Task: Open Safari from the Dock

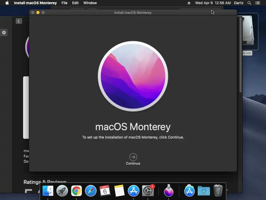Action: 91,191
